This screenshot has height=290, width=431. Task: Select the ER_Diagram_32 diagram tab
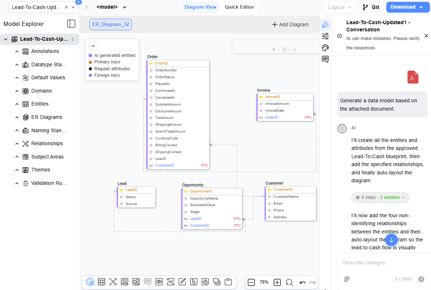(x=111, y=25)
